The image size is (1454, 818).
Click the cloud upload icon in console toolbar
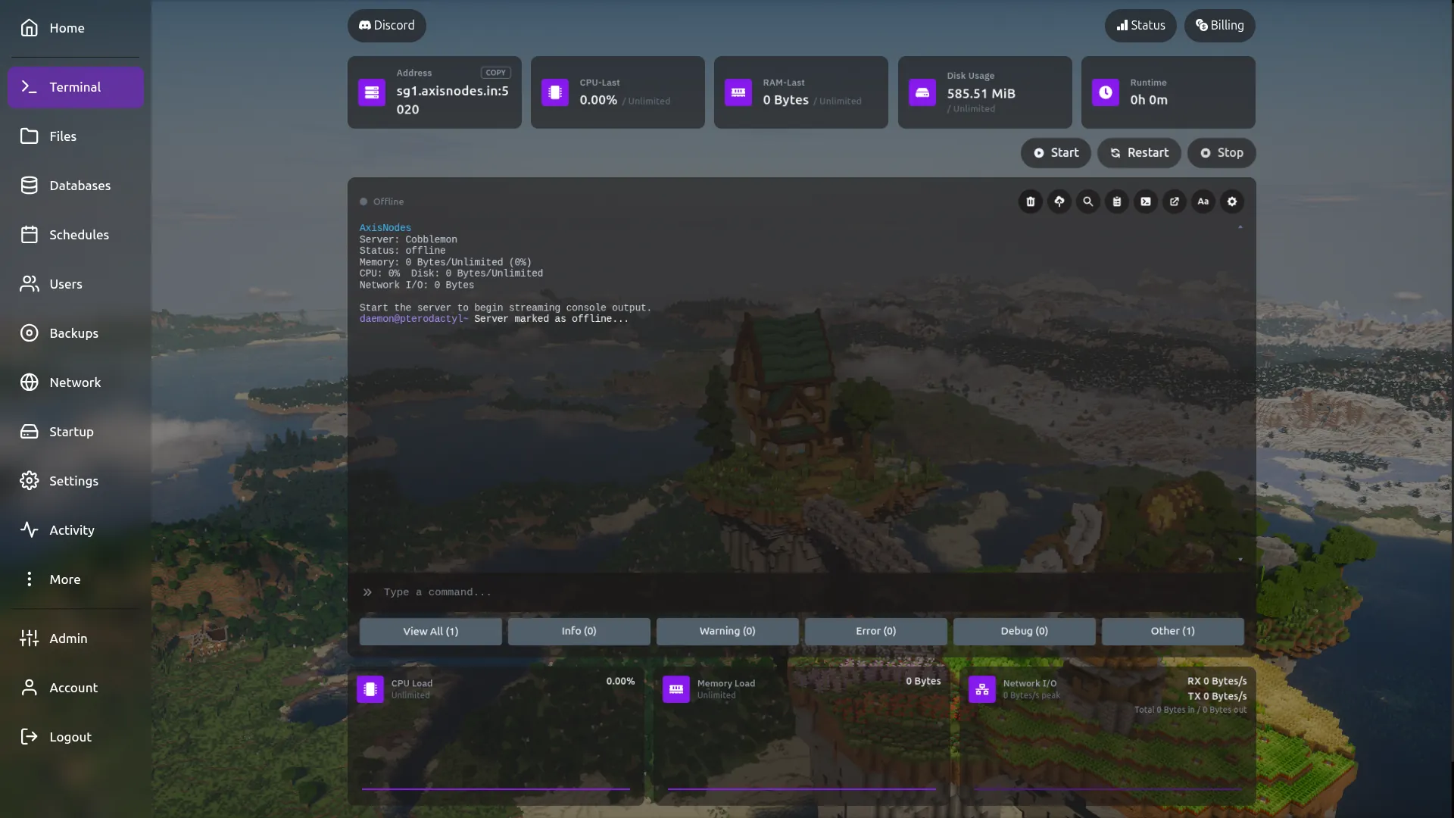(x=1059, y=201)
